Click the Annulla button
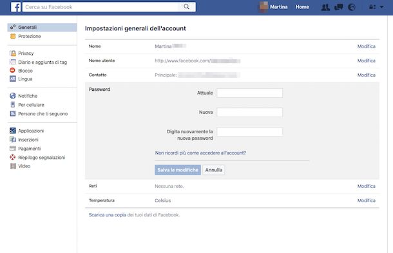This screenshot has height=253, width=393. [x=213, y=170]
